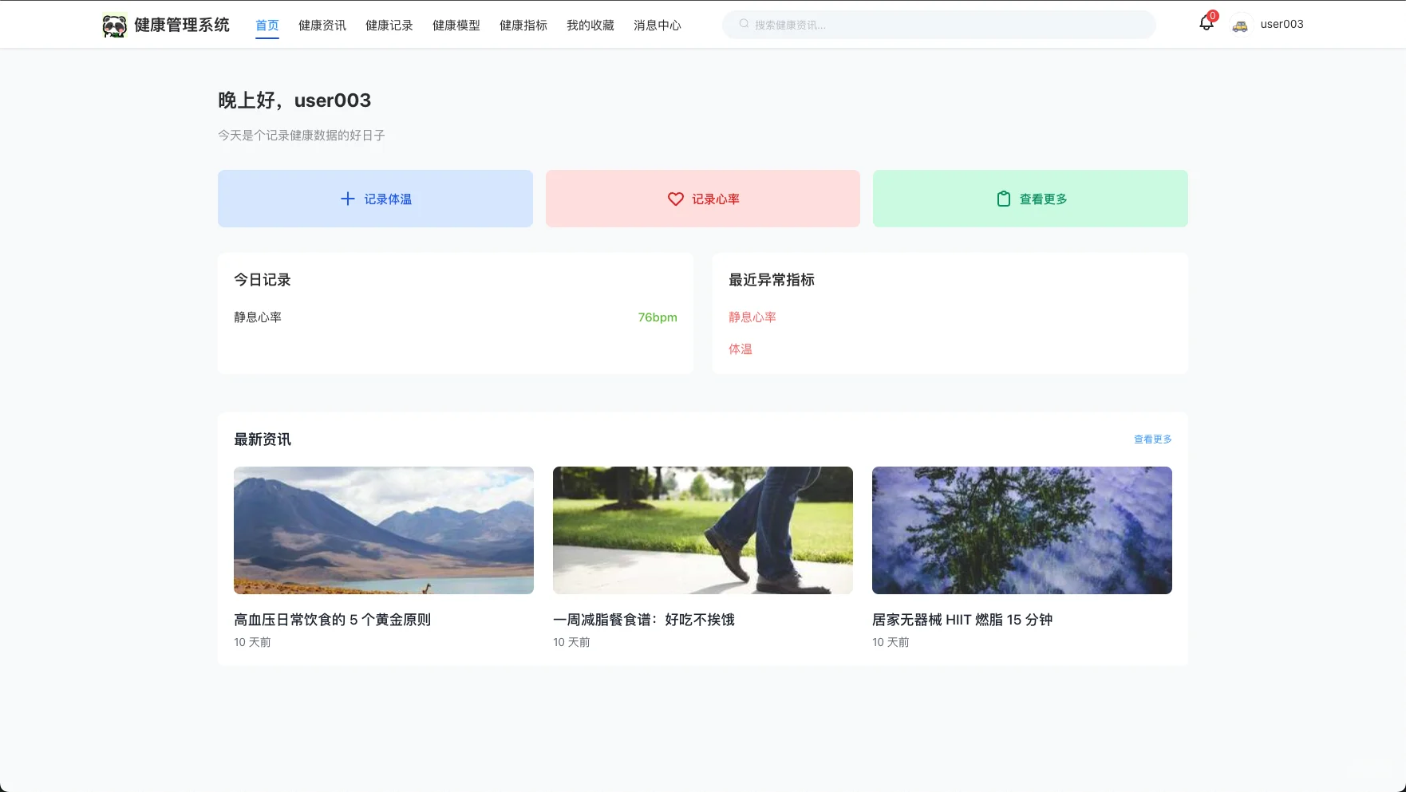Open the 高血压日常饮食 article thumbnail
Screen dimensions: 1406x792
(383, 530)
